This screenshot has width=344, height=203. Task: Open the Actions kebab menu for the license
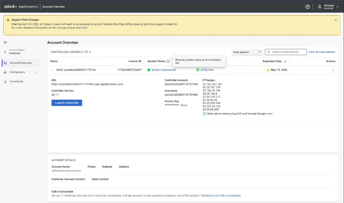[333, 70]
